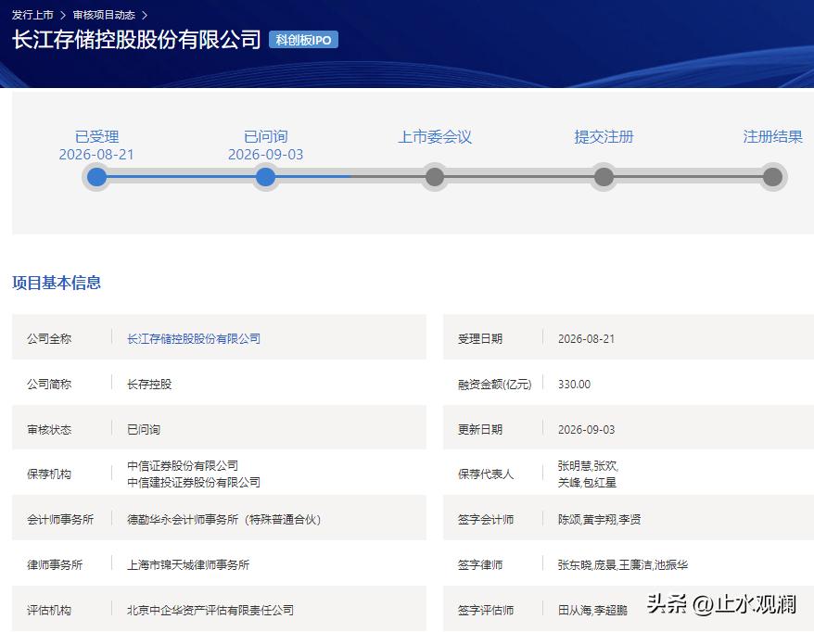
Task: Click the 签字律师 field label
Action: 479,564
